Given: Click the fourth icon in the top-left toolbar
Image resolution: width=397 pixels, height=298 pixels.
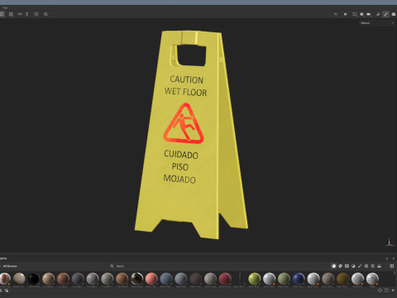Looking at the screenshot, I should point(27,14).
